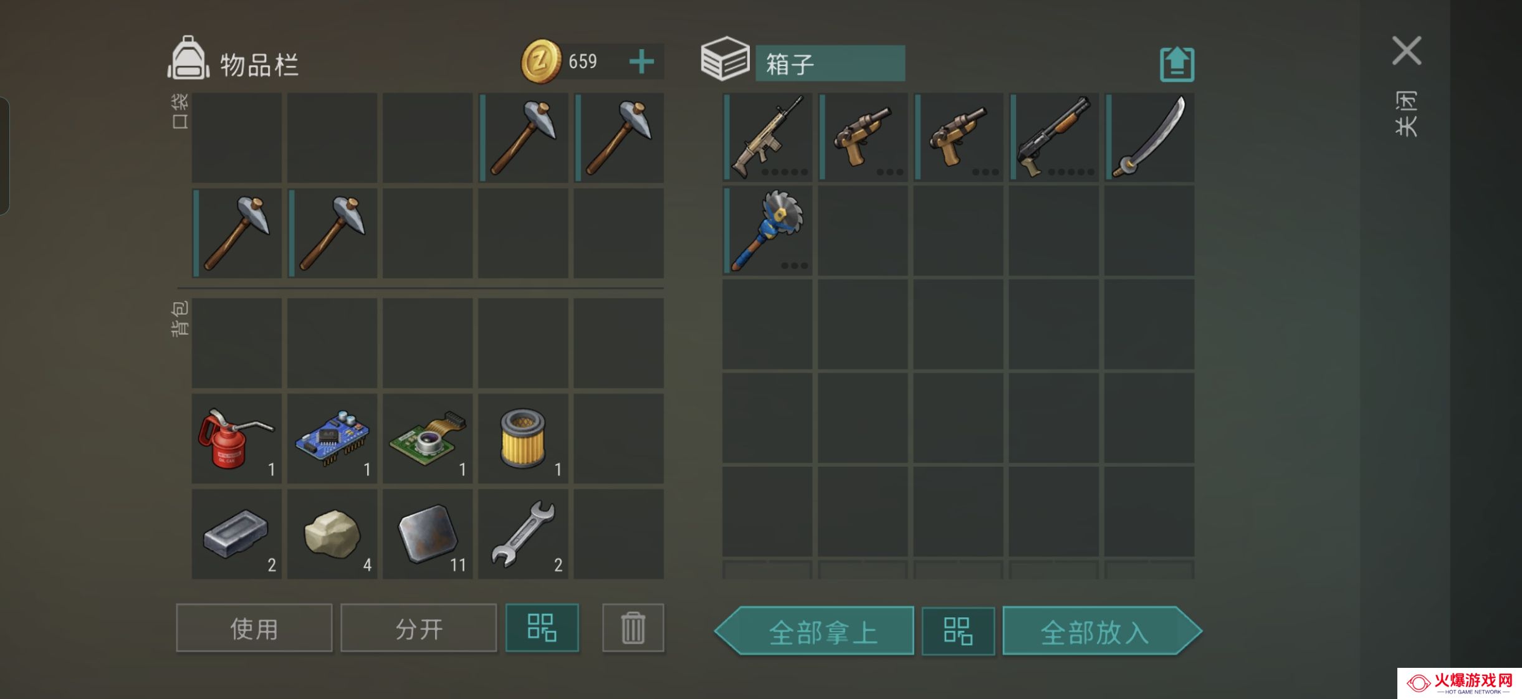Pick the katana sword in the chest

[1150, 137]
